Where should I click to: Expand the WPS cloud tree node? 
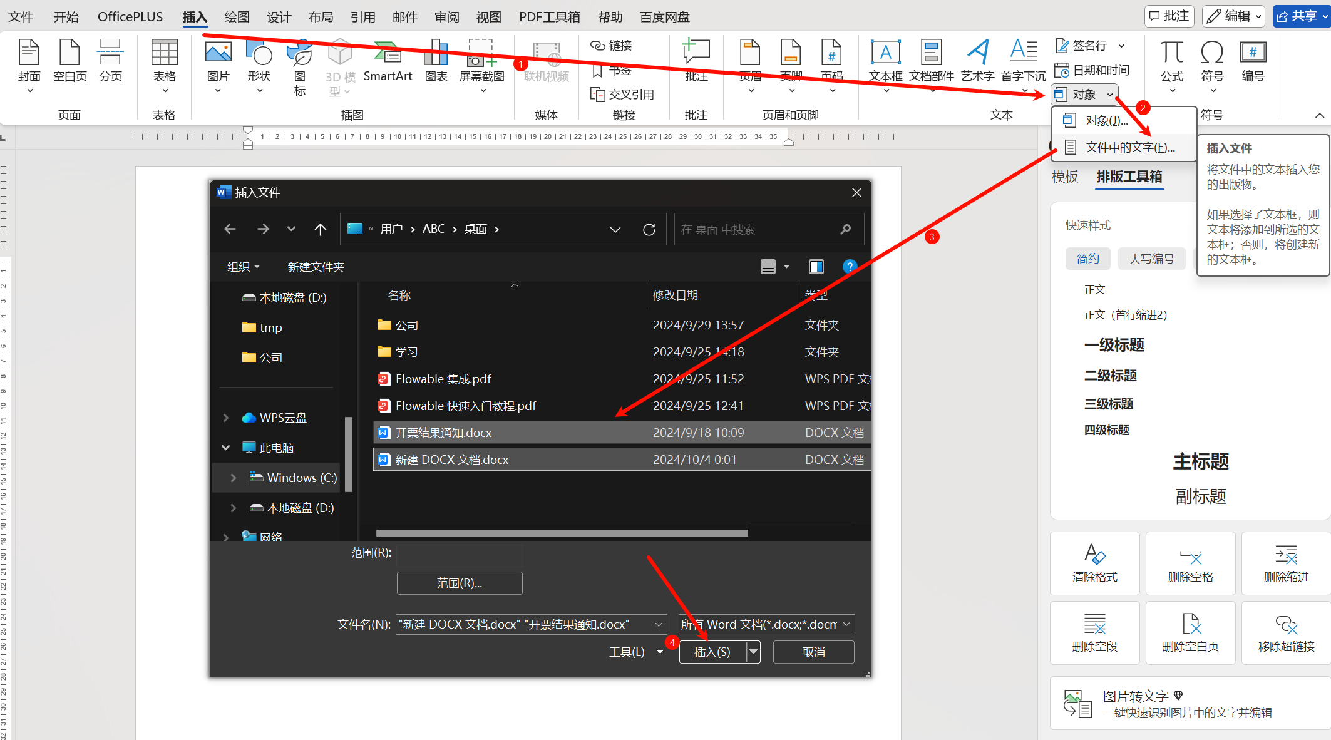point(226,418)
